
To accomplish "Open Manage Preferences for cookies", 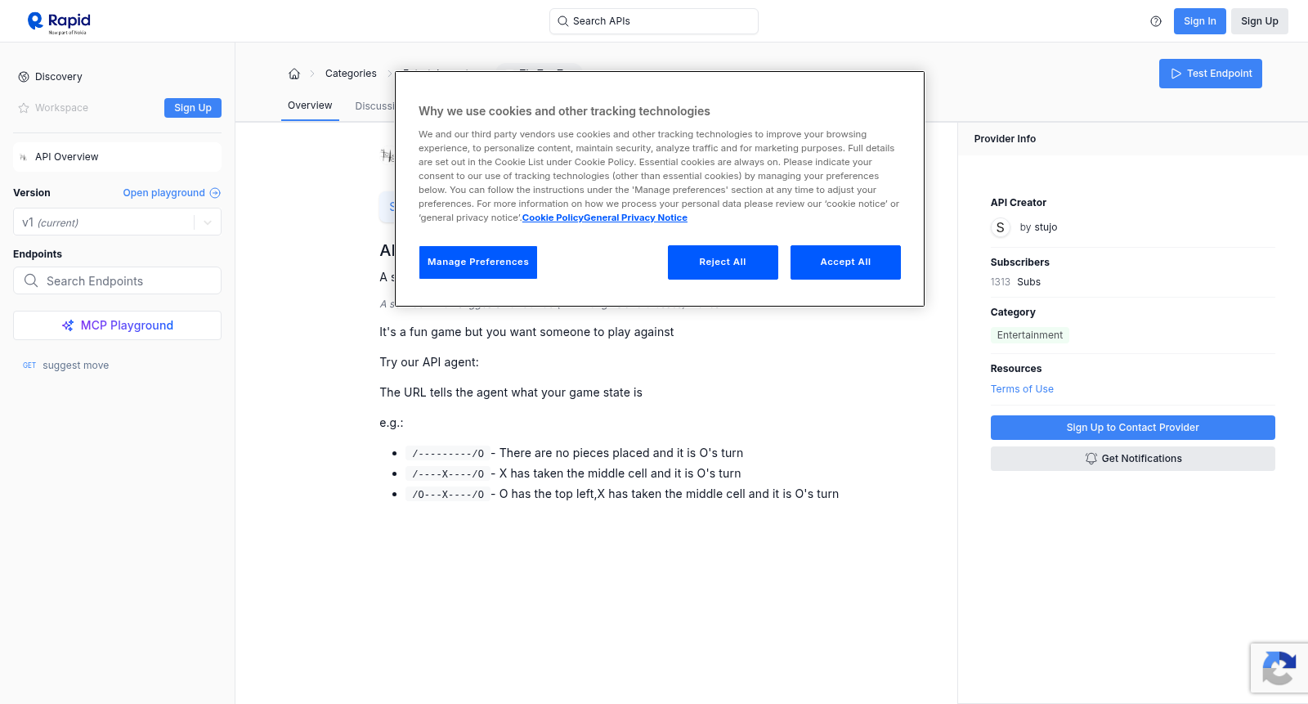I will [x=478, y=262].
